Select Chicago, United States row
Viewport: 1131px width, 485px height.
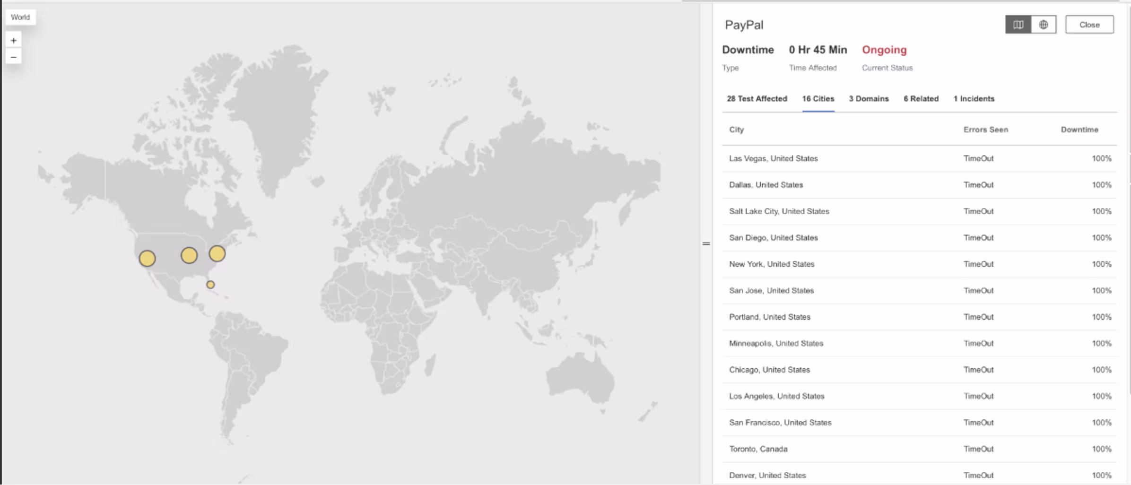pyautogui.click(x=920, y=370)
